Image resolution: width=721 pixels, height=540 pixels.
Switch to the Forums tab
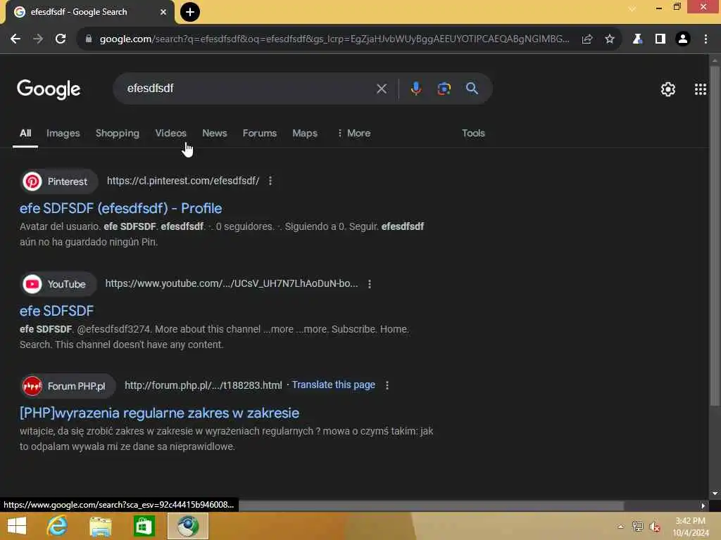tap(259, 133)
